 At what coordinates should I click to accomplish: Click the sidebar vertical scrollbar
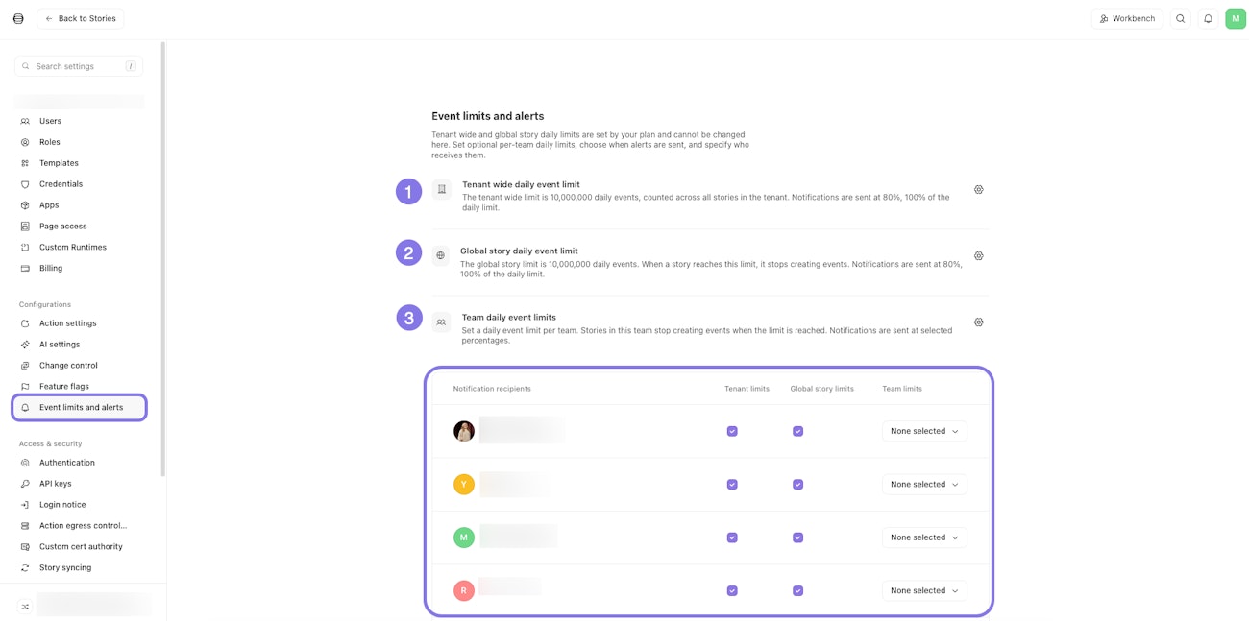163,259
